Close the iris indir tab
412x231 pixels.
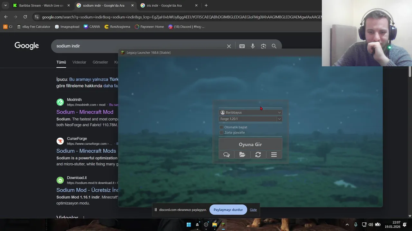(196, 5)
